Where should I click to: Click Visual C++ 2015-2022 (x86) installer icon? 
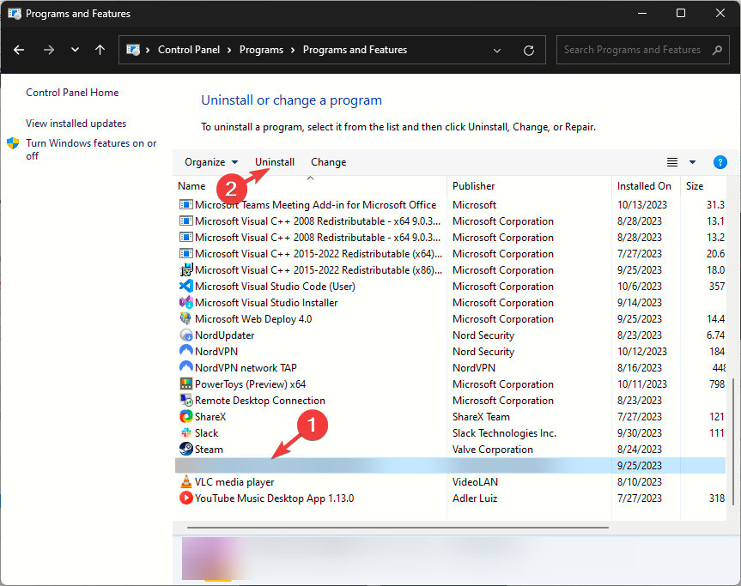tap(186, 269)
